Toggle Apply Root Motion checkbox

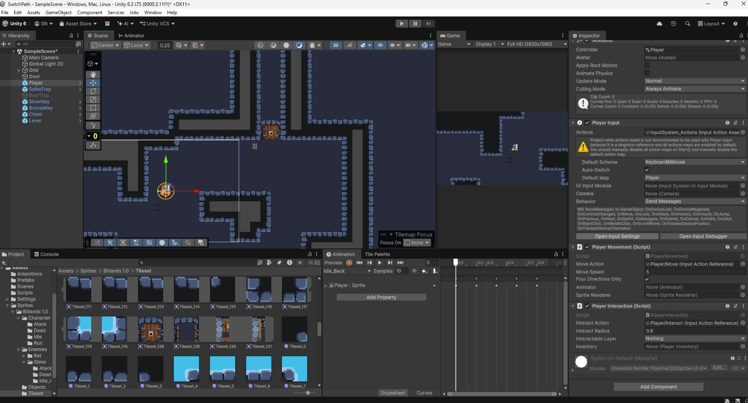[647, 65]
